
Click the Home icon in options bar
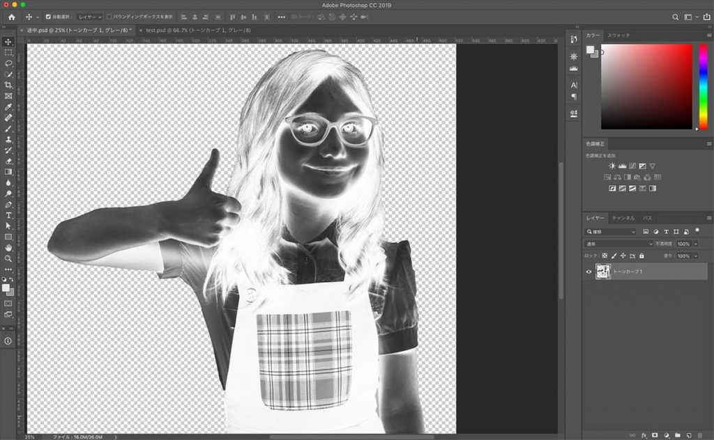(11, 17)
